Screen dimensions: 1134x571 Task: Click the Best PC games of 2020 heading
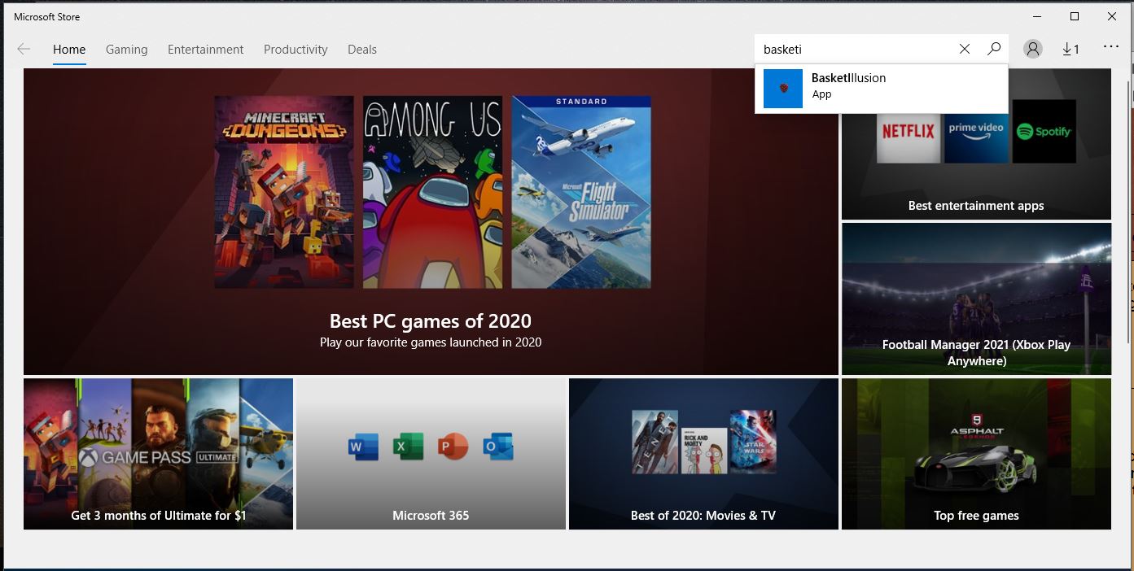[x=430, y=320]
